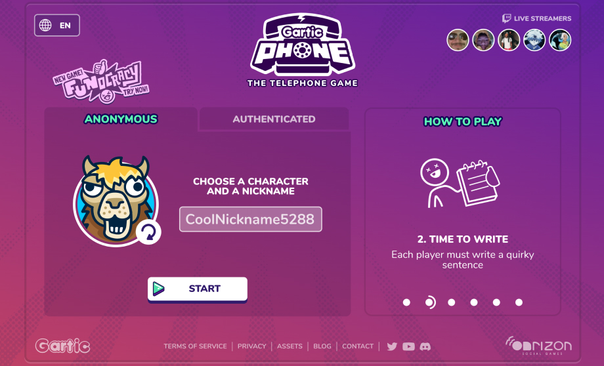Open the EN language selector
Viewport: 604px width, 366px height.
(57, 26)
